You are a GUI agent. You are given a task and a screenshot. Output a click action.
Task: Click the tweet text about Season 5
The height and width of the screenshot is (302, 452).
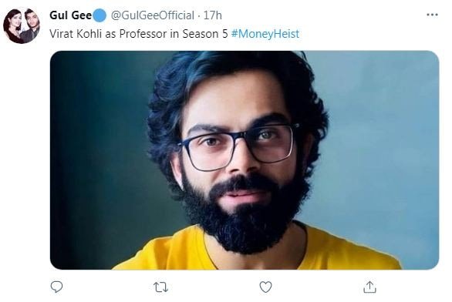click(174, 34)
